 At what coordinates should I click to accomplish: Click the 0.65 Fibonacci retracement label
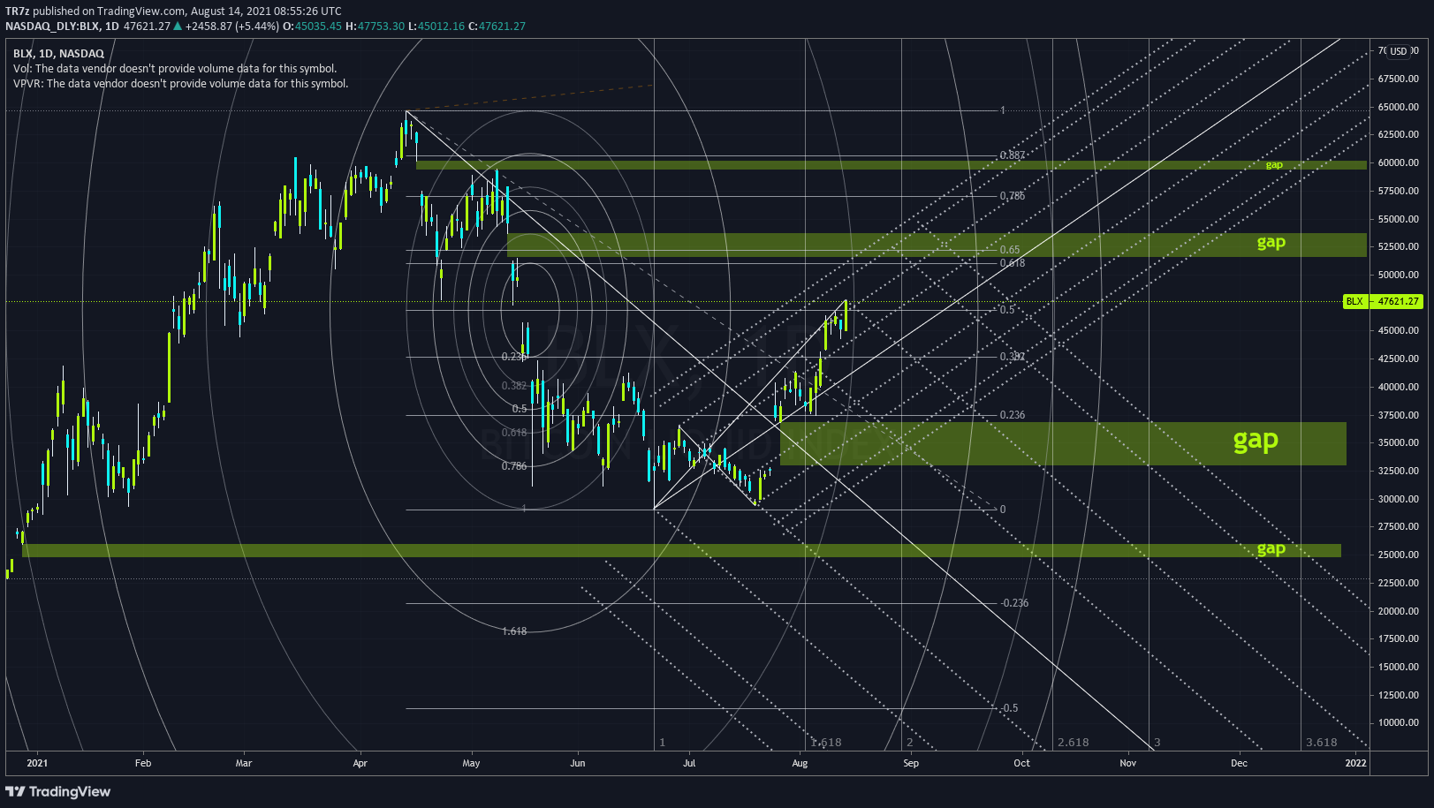click(1010, 250)
